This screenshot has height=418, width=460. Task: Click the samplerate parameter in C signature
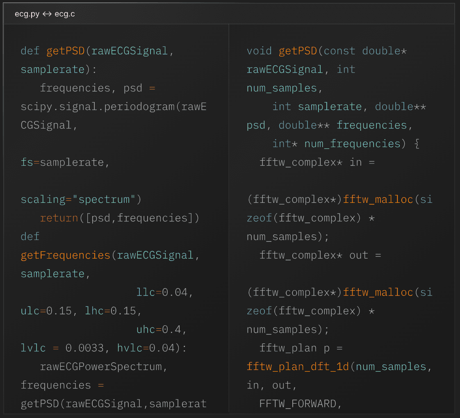coord(330,106)
